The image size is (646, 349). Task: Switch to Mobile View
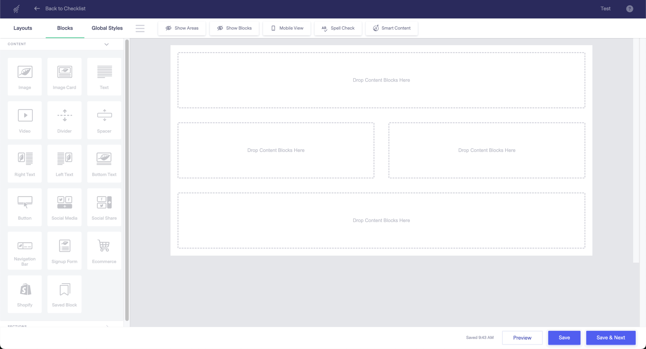point(287,28)
